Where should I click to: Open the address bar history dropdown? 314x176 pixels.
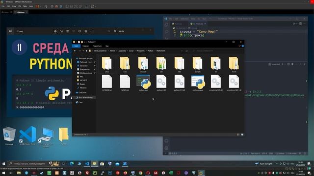tap(182, 51)
